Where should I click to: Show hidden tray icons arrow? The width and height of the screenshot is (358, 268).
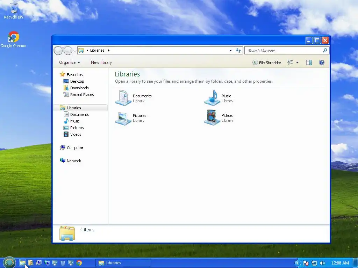pos(297,263)
